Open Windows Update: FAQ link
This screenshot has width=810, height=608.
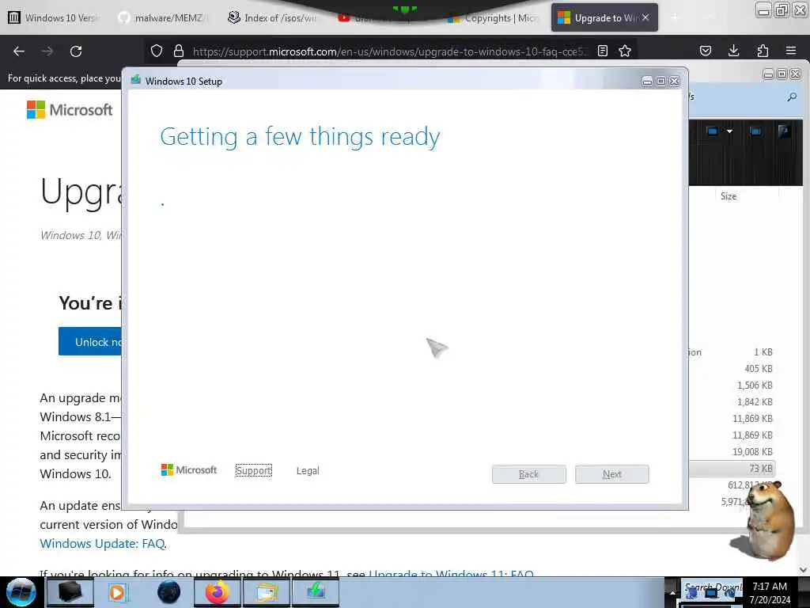click(x=103, y=543)
